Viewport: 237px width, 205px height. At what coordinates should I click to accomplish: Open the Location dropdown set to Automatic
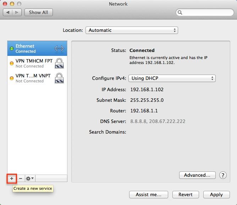132,30
